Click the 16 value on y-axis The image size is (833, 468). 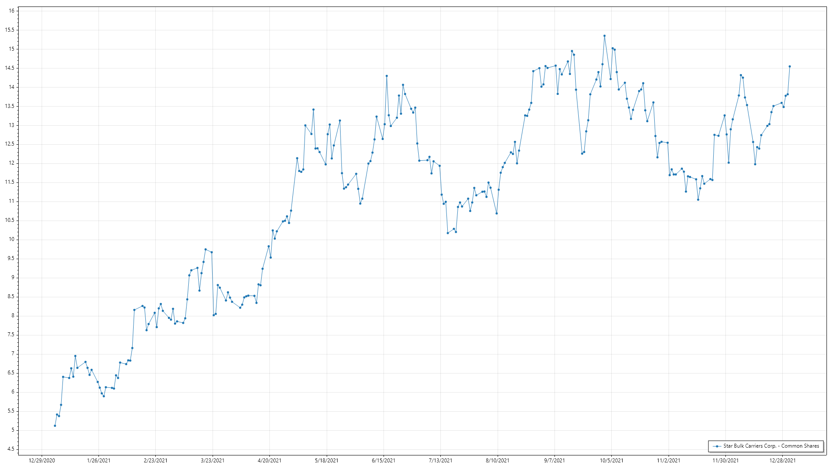click(x=11, y=11)
